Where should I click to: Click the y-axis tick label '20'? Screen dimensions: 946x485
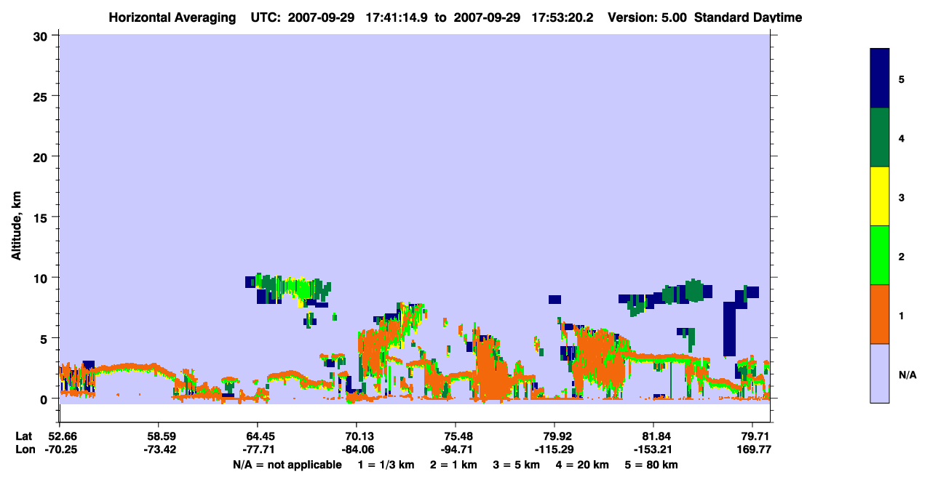tap(42, 156)
